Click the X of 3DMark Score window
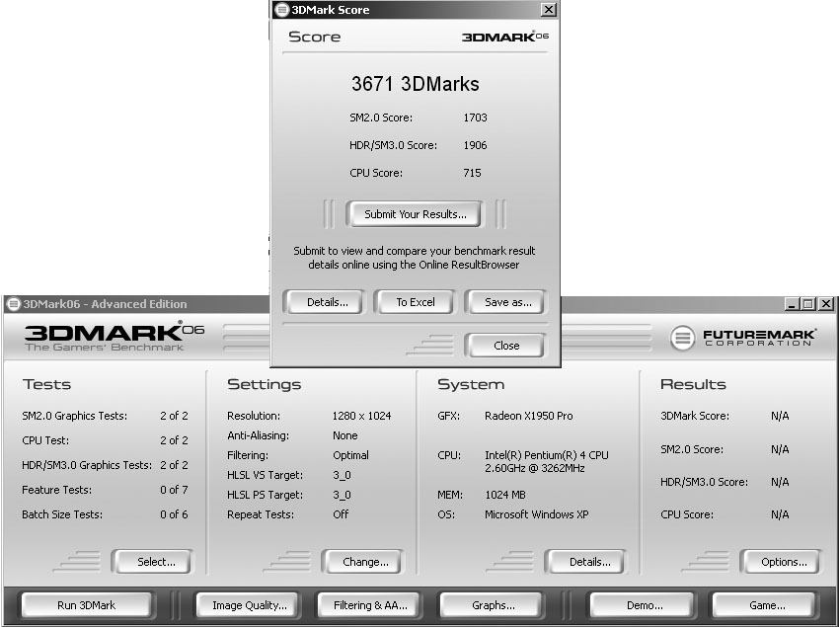Screen dimensions: 839x627 coord(549,10)
